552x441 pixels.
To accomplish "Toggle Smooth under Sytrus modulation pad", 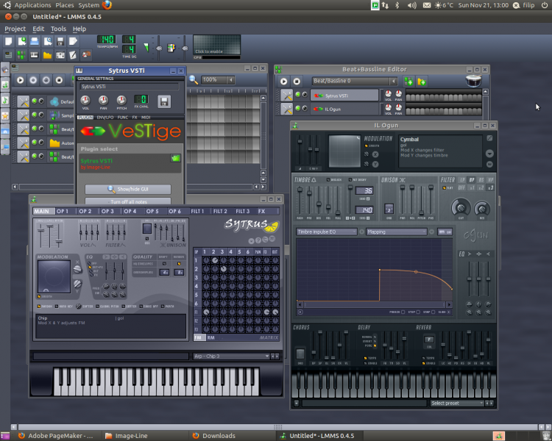I will (39, 296).
